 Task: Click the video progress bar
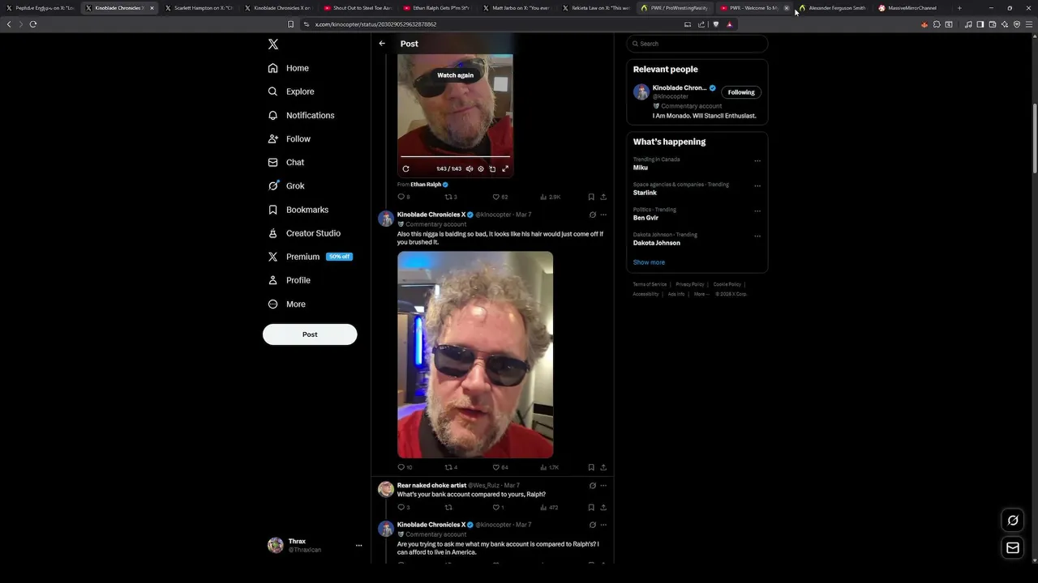tap(455, 156)
